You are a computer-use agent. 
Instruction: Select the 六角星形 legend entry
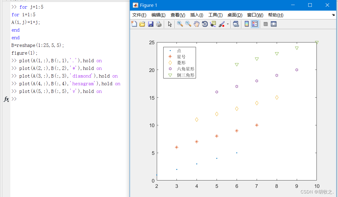[x=185, y=69]
